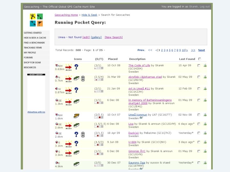Screen dimensions: 230x172
Task: Click mystery cache icon for The Code of Life
Action: (76, 67)
